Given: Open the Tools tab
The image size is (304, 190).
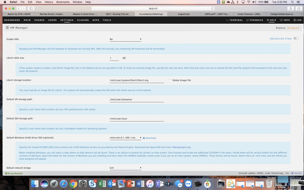Looking at the screenshot, I should [x=107, y=20].
